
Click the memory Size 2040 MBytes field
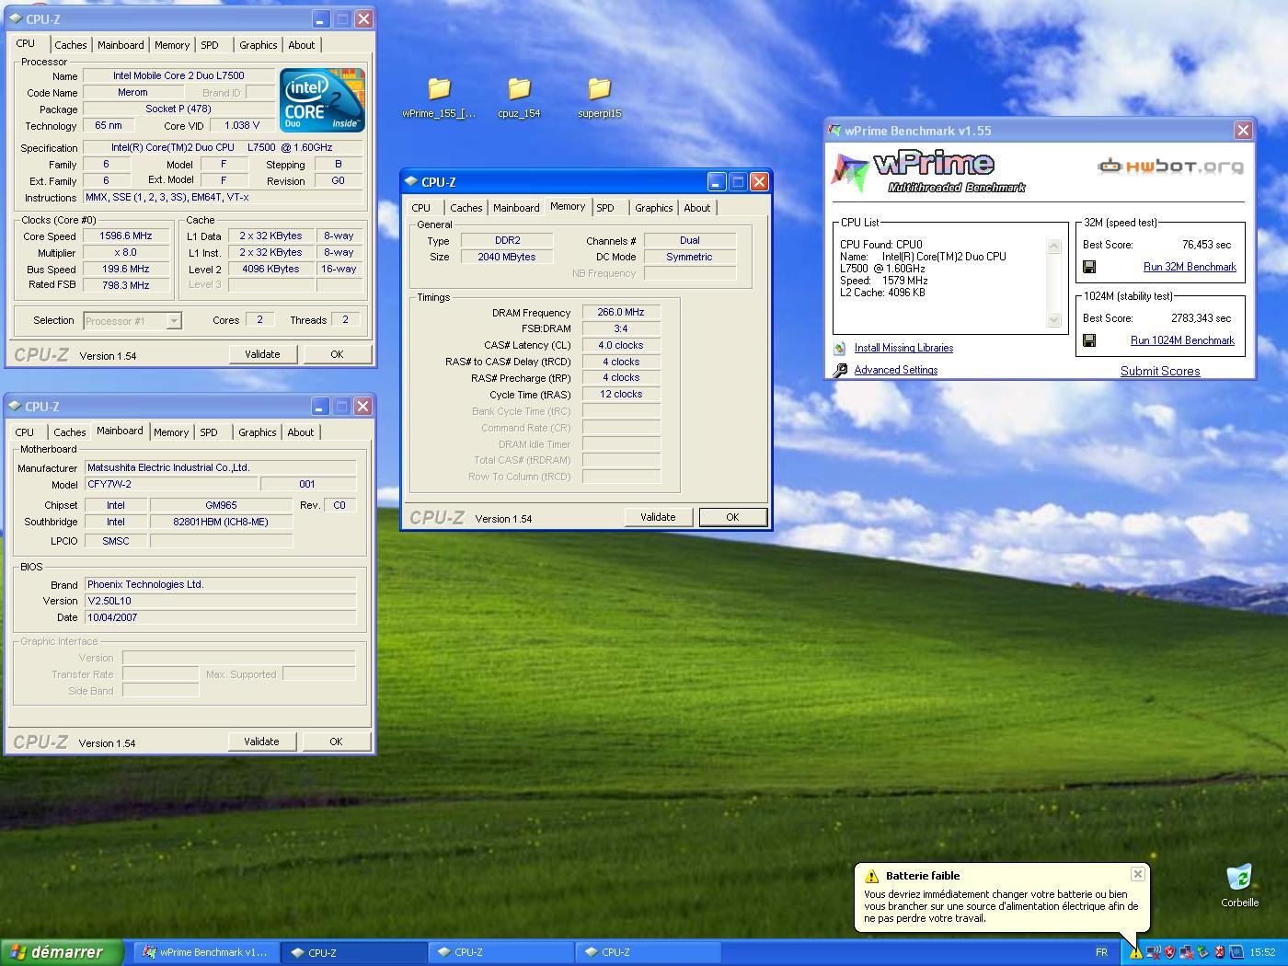click(x=507, y=257)
